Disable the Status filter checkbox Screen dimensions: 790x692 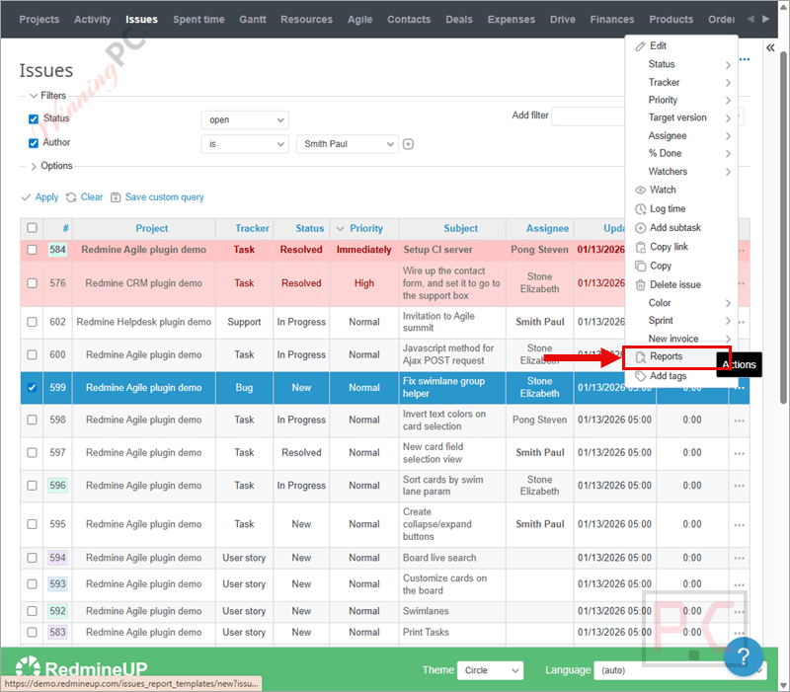34,118
